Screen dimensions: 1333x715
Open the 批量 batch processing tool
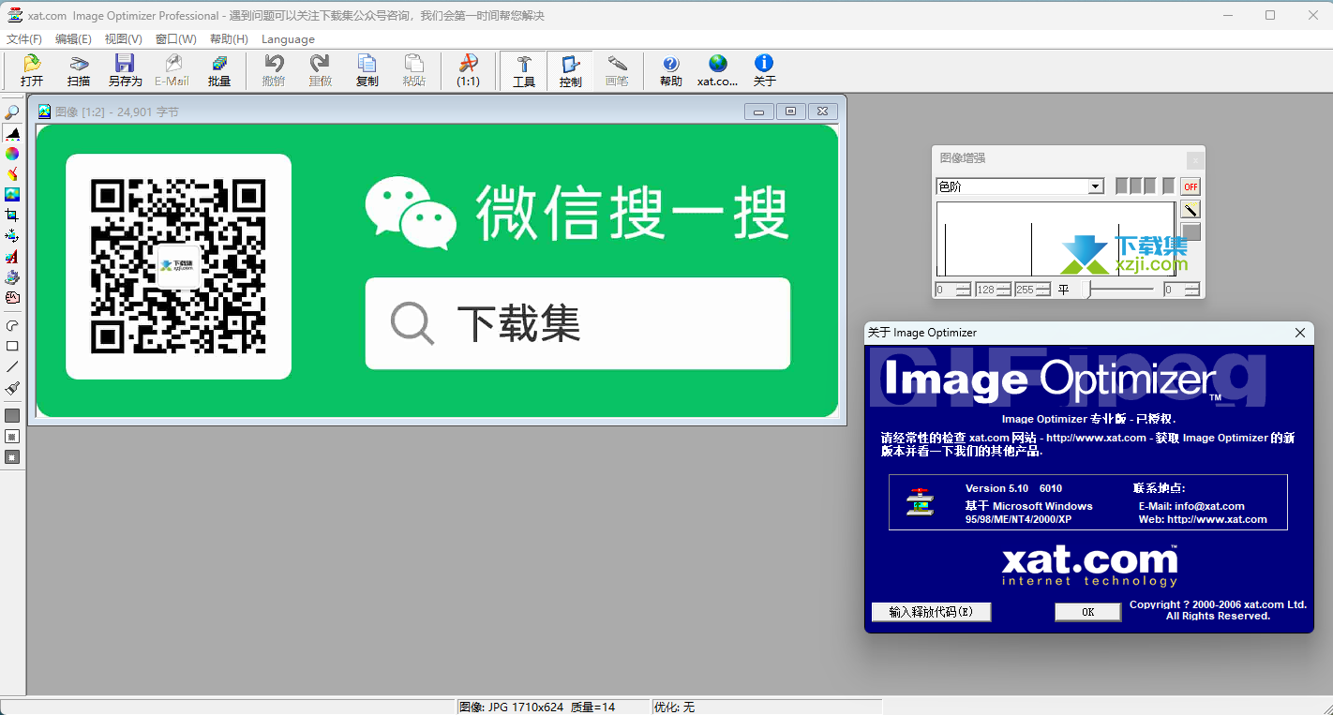tap(219, 70)
